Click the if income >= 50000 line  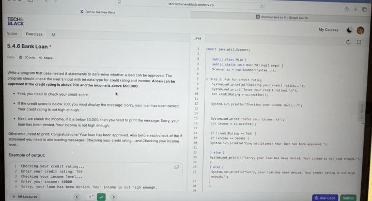tap(229, 138)
